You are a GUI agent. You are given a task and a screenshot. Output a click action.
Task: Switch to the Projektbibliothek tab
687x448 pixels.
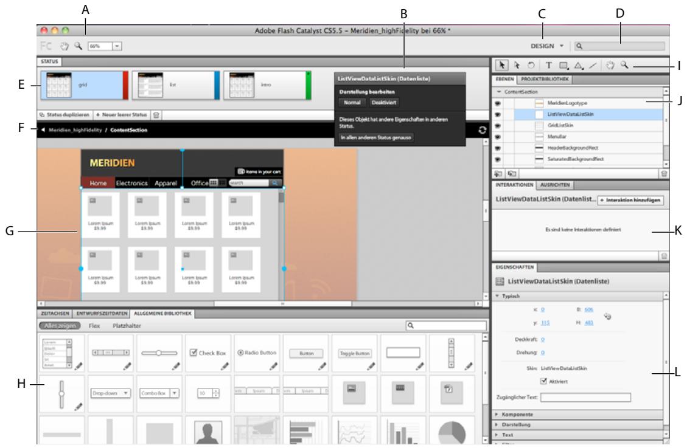pyautogui.click(x=545, y=79)
